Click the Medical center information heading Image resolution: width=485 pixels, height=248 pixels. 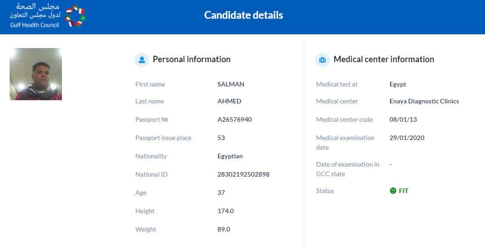point(384,59)
